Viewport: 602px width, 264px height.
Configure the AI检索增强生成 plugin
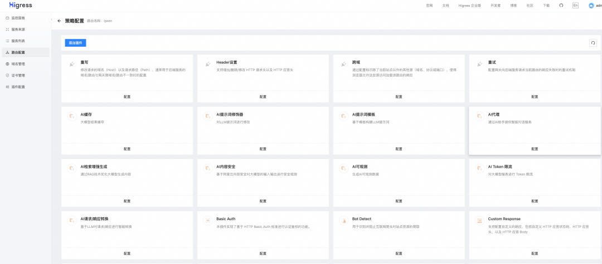127,201
